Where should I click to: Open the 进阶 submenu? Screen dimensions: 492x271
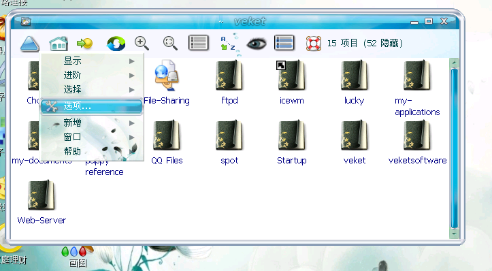[92, 75]
